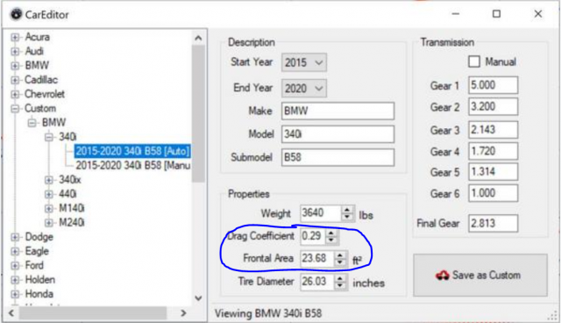Toggle the Manual transmission checkbox
This screenshot has height=323, width=561.
tap(474, 61)
